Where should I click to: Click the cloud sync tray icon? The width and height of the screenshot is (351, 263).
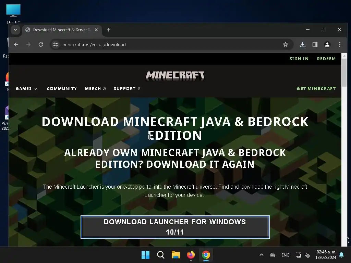273,255
